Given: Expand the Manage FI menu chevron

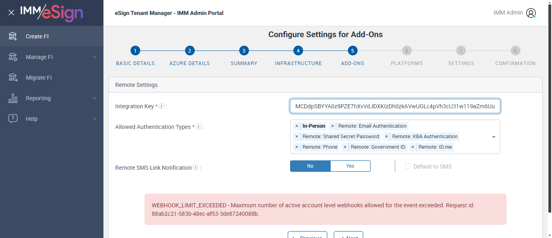Looking at the screenshot, I should 95,57.
